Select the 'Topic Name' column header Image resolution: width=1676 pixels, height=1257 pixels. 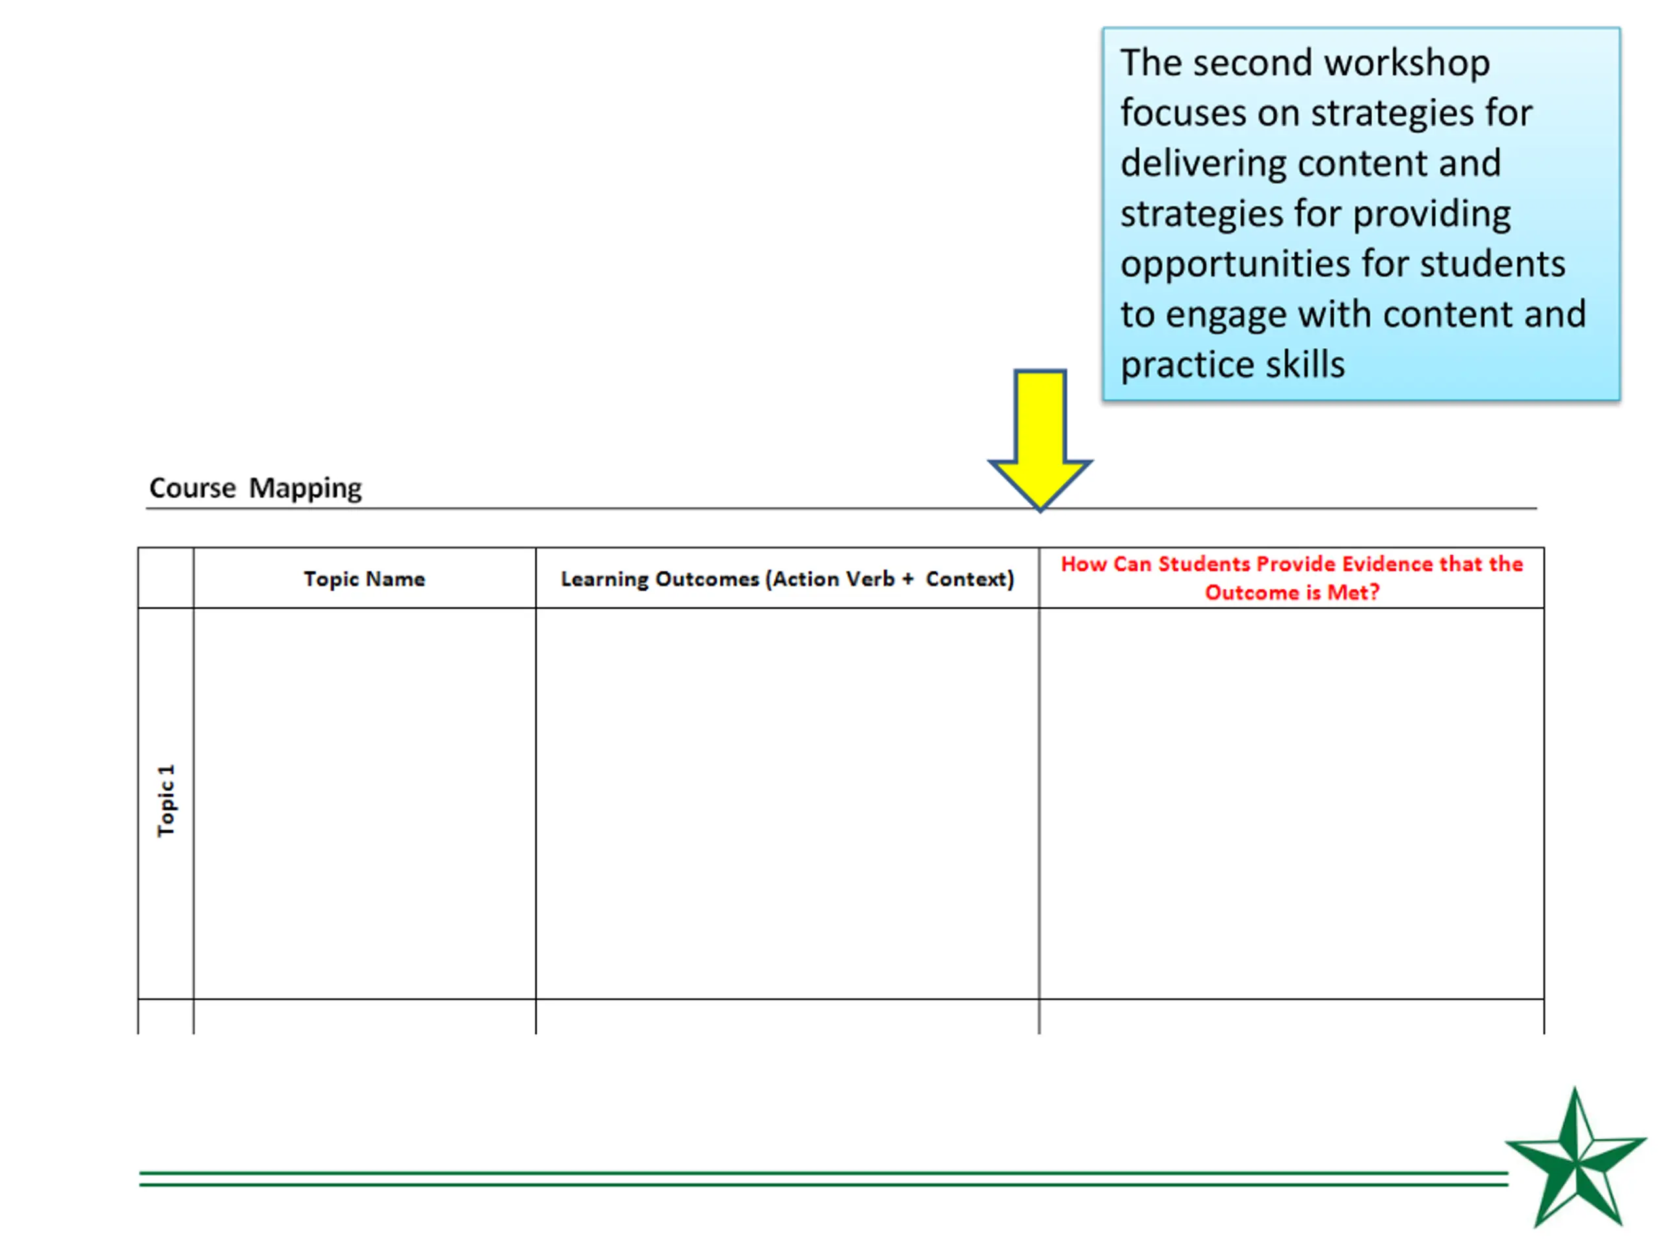coord(365,579)
